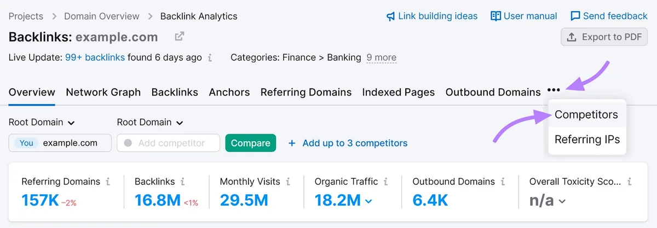Open the User manual link
This screenshot has width=657, height=228.
(x=531, y=16)
